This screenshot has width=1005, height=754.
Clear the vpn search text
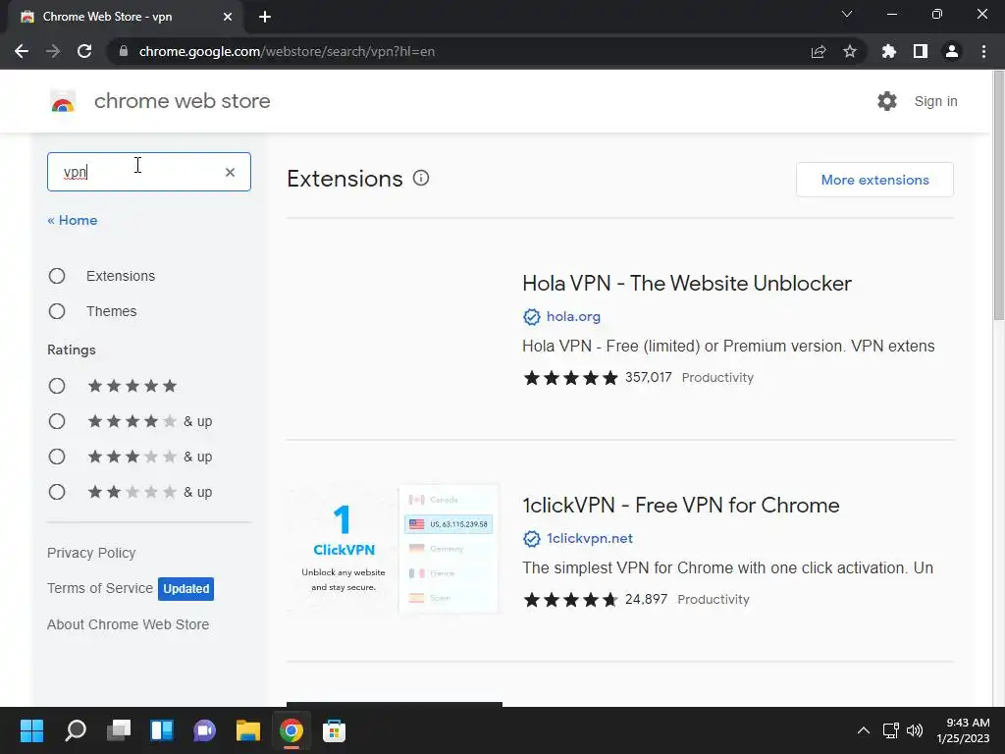point(230,172)
